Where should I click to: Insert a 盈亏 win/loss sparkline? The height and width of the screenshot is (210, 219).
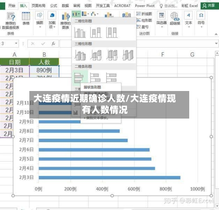click(x=142, y=27)
